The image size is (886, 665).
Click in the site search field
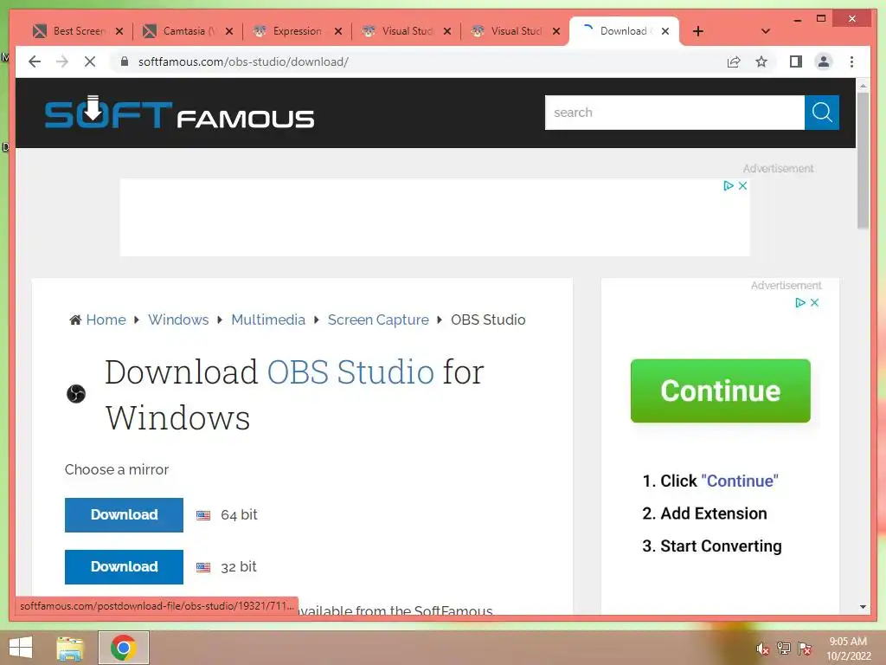pos(675,113)
